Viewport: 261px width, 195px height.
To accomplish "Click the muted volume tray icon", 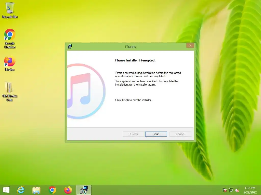I will [237, 190].
